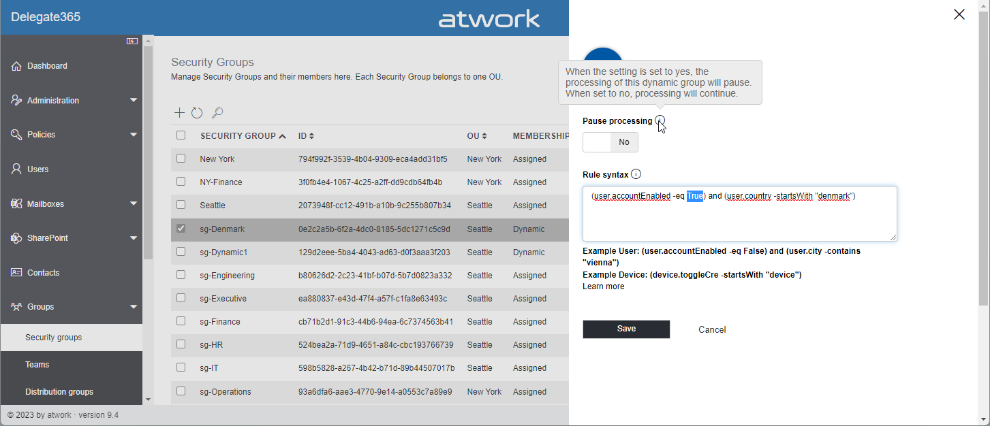Image resolution: width=990 pixels, height=426 pixels.
Task: Click the sg-Executive group name
Action: tap(223, 299)
